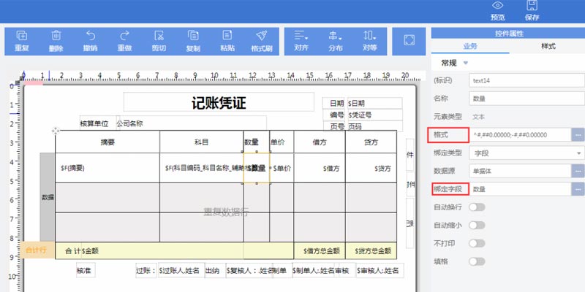The width and height of the screenshot is (585, 292).
Task: Undo with the 撤销 icon
Action: coord(90,36)
